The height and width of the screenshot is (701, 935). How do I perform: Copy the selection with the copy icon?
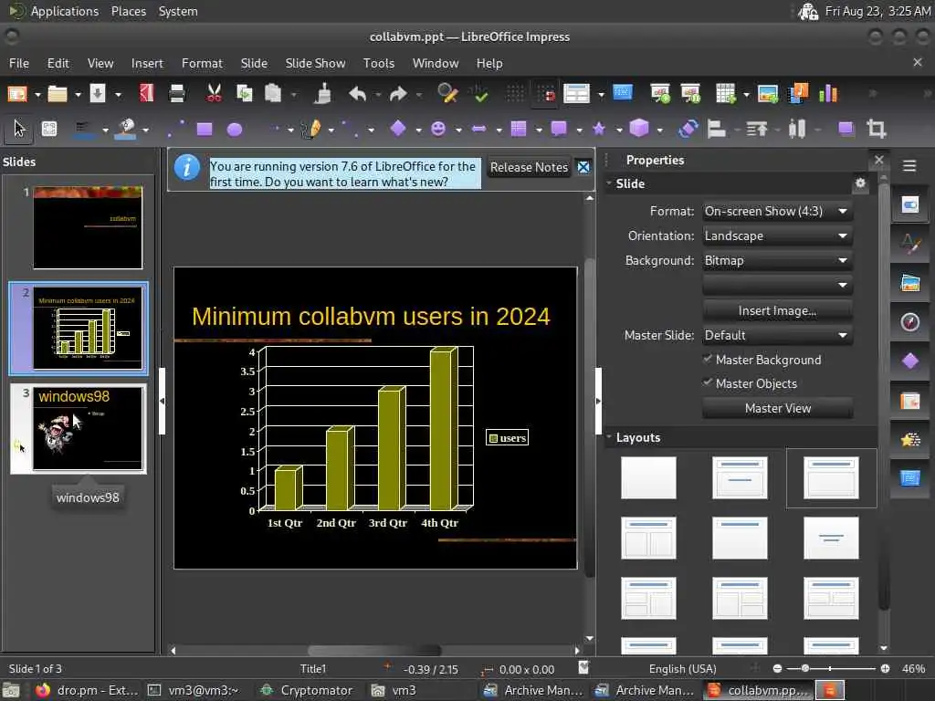click(244, 94)
